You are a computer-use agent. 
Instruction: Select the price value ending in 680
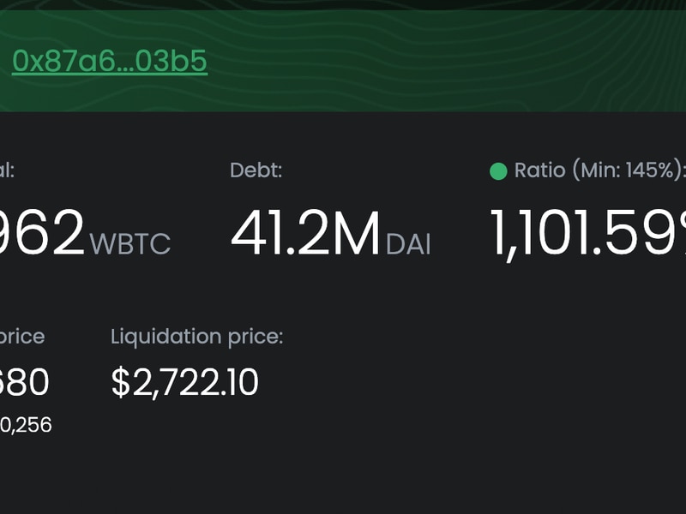coord(25,382)
